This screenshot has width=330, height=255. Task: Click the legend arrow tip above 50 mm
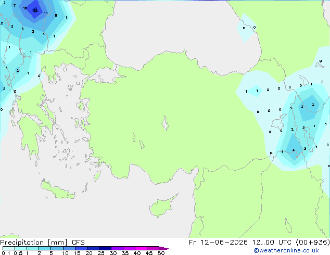165,248
